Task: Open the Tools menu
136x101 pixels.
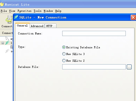Action: click(37, 11)
